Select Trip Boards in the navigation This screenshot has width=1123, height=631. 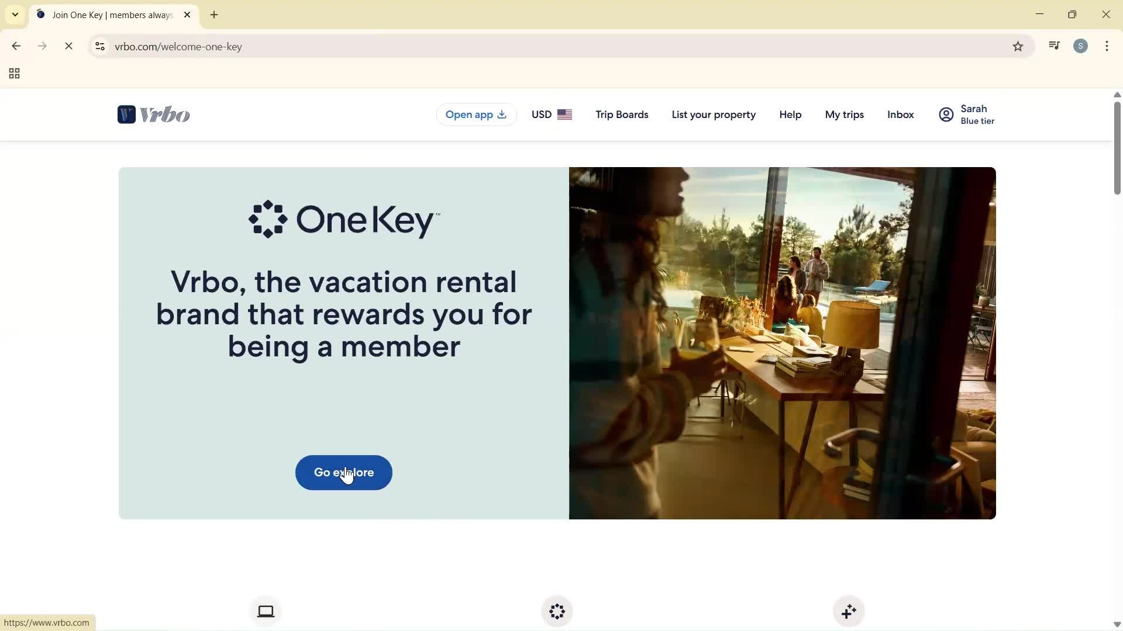(621, 114)
